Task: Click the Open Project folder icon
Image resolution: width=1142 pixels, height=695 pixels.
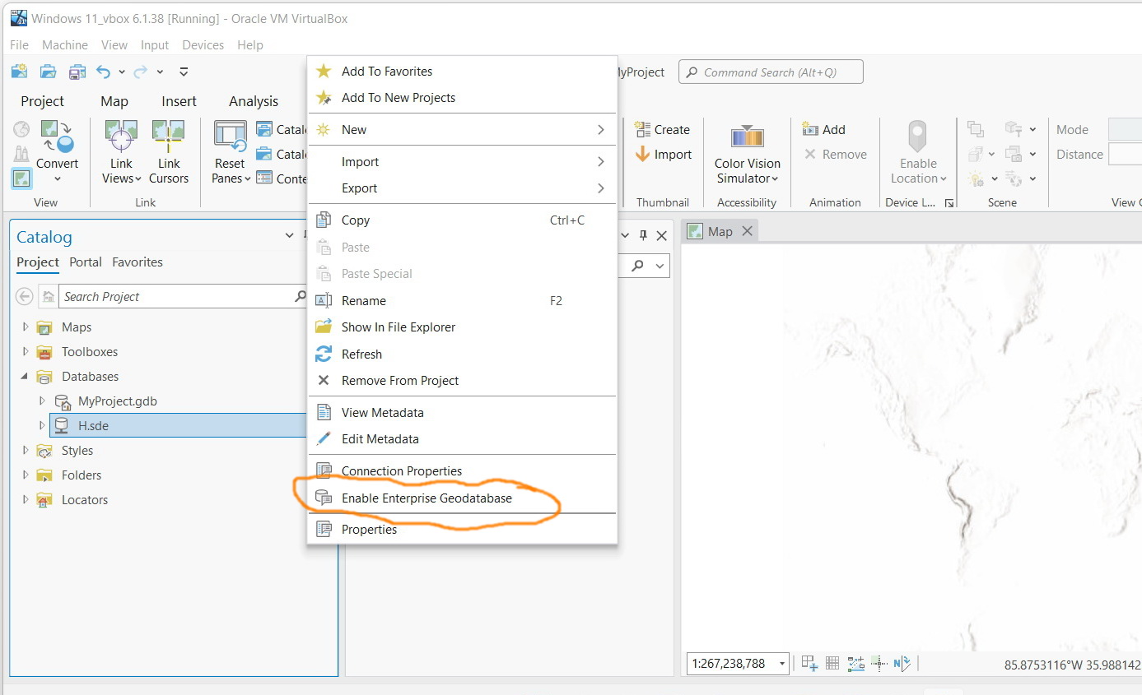Action: coord(48,72)
